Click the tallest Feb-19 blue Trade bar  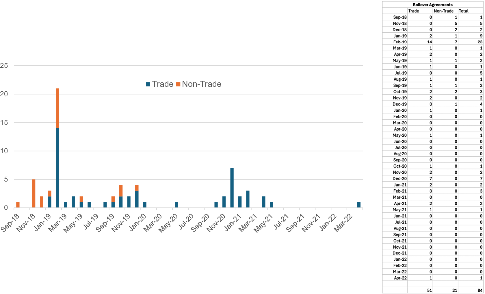coord(57,168)
